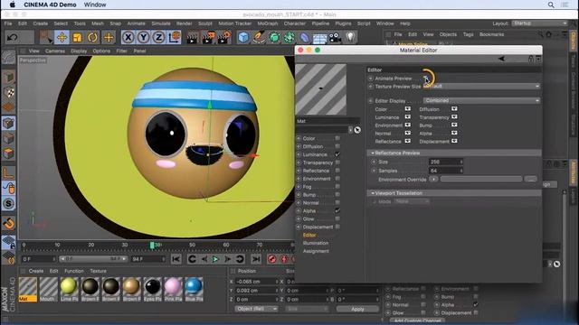Open the viewport Cameras menu

click(55, 51)
